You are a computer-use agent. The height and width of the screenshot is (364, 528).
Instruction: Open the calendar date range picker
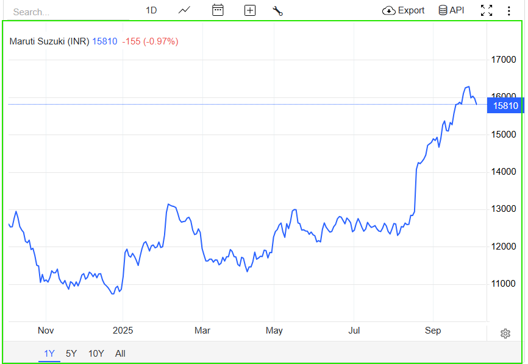pos(218,10)
